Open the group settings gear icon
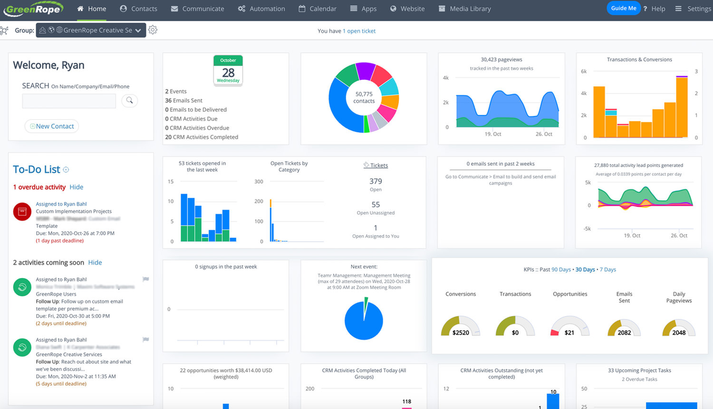713x409 pixels. 153,30
